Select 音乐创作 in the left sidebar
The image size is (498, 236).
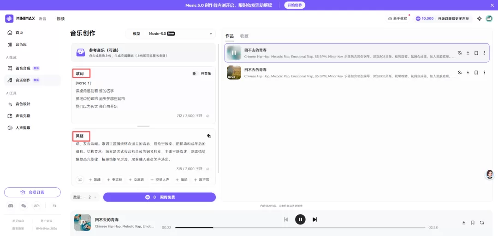(32, 80)
